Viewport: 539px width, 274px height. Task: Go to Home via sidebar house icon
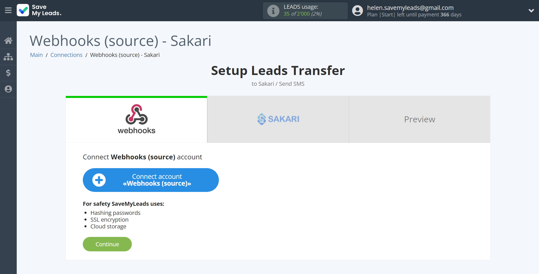coord(8,41)
